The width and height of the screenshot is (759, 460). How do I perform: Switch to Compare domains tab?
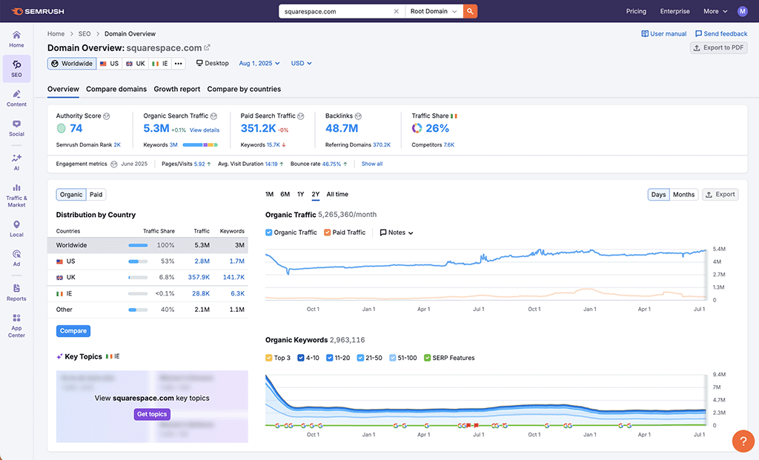(116, 89)
